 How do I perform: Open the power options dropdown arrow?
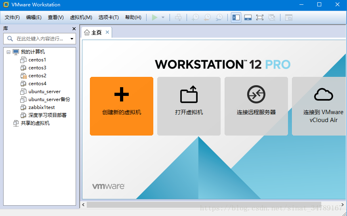[163, 17]
